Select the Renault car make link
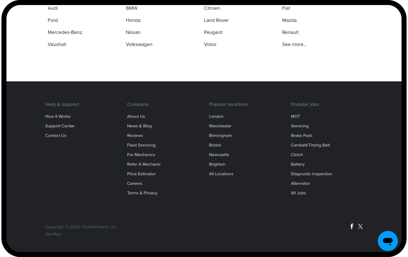 coord(290,32)
